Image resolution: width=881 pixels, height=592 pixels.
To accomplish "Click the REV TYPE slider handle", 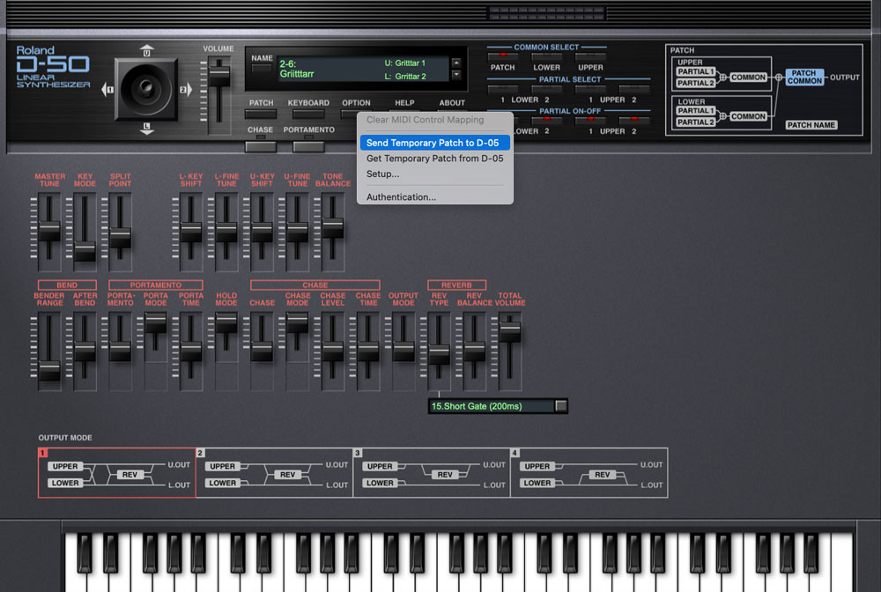I will pyautogui.click(x=439, y=354).
